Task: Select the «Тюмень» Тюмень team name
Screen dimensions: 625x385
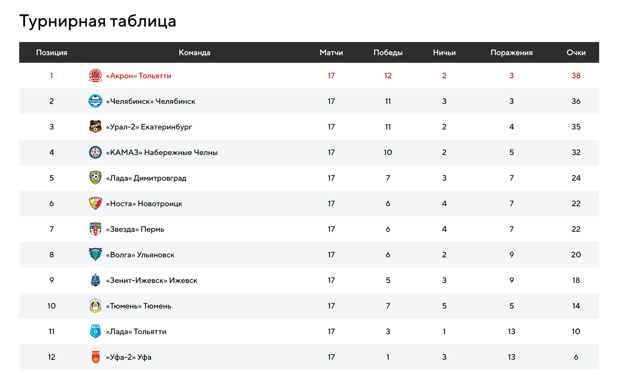Action: [x=139, y=306]
